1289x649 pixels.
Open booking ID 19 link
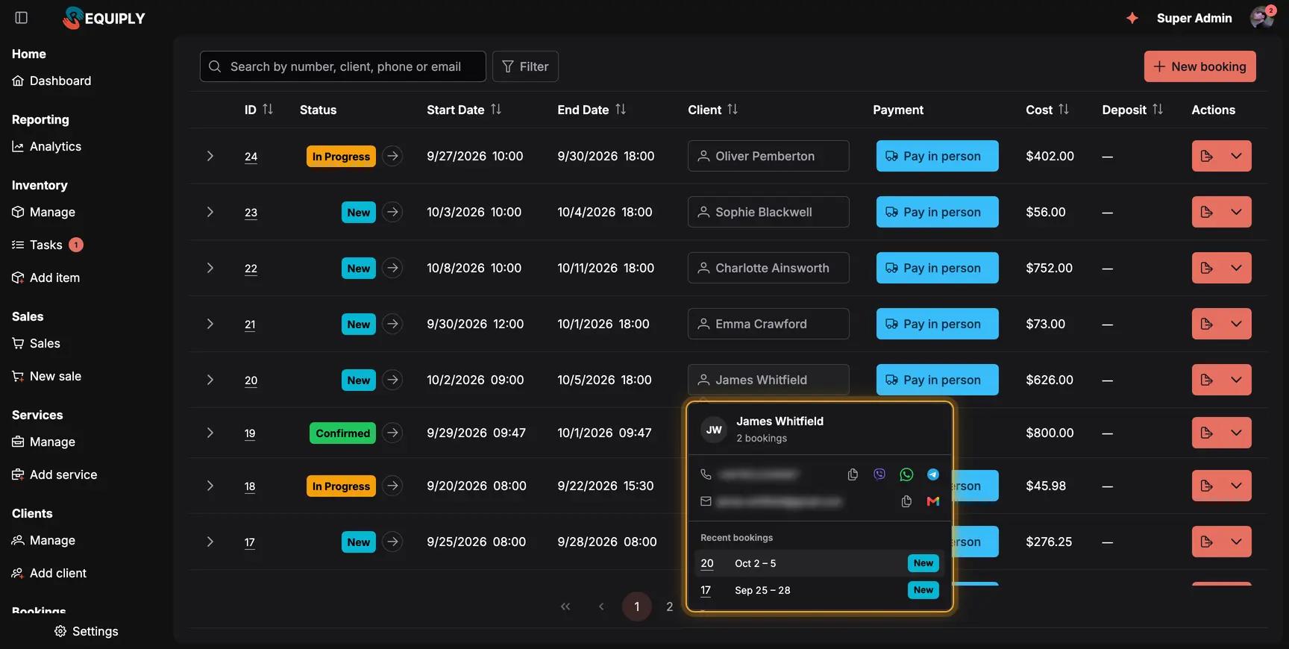(250, 433)
